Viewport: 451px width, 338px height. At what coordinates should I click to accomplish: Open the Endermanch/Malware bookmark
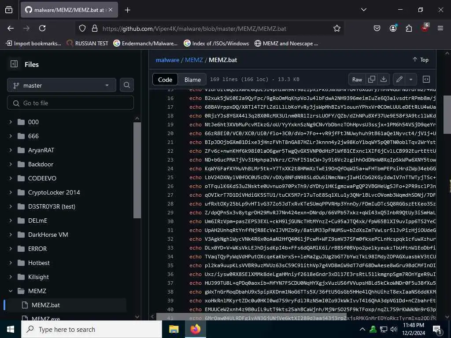tap(145, 44)
